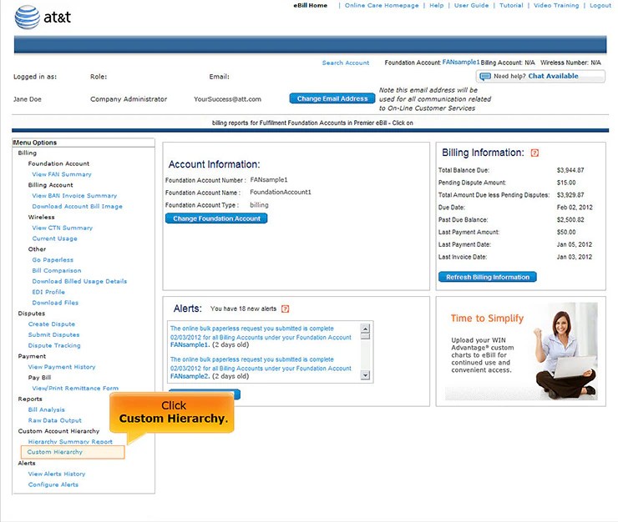Open Billing Information help question icon
Image resolution: width=618 pixels, height=522 pixels.
(x=534, y=153)
